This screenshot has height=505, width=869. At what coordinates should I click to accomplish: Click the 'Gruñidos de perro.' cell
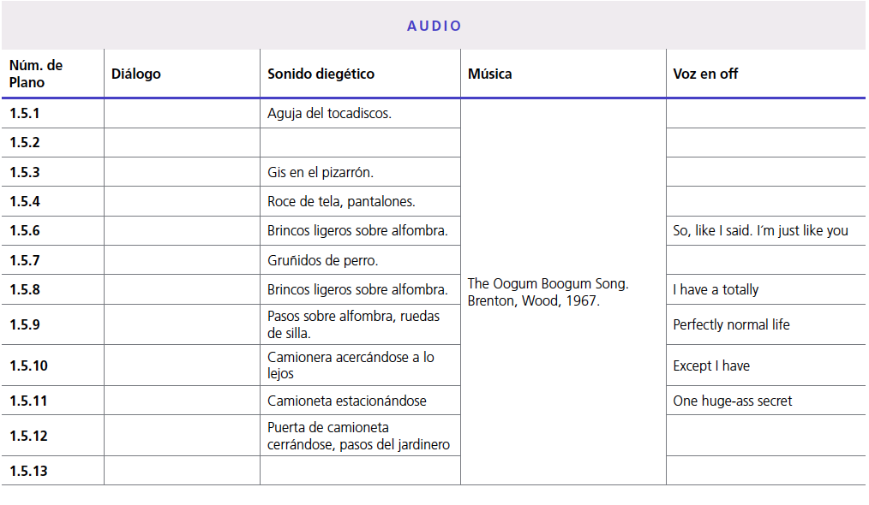322,260
